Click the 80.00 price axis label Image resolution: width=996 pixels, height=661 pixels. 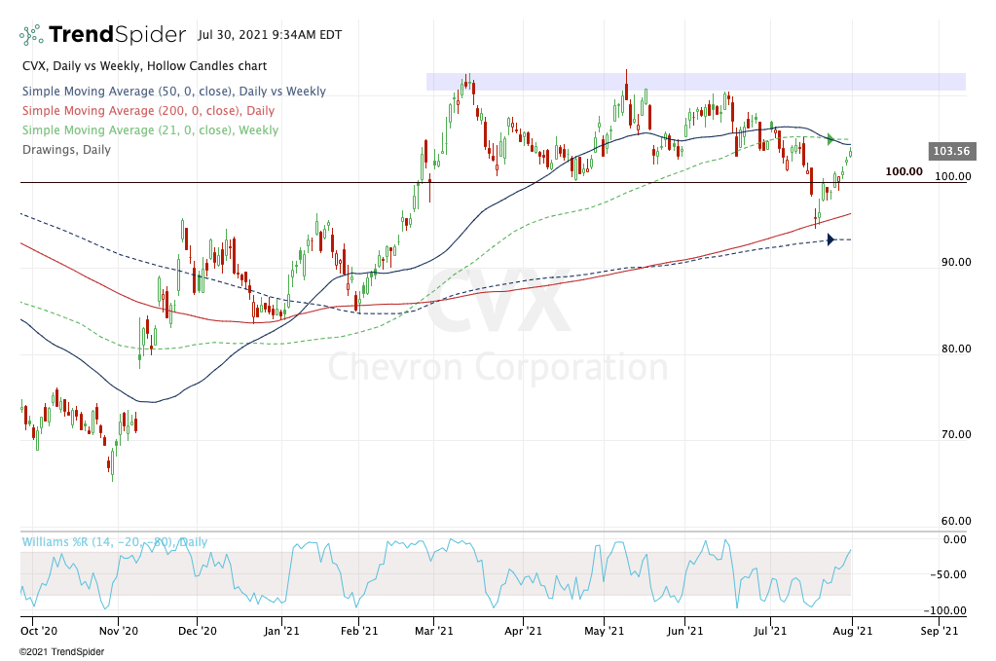pyautogui.click(x=955, y=349)
